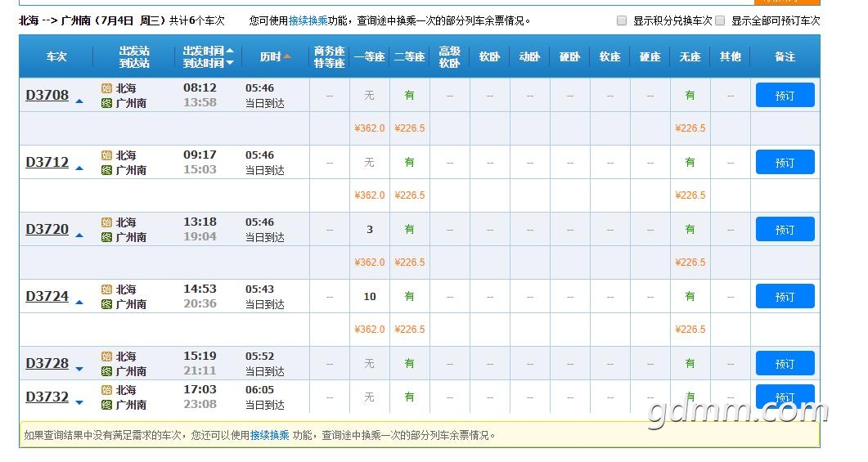Click ¥226.5 second-class price under D3712
This screenshot has height=462, width=868.
410,195
